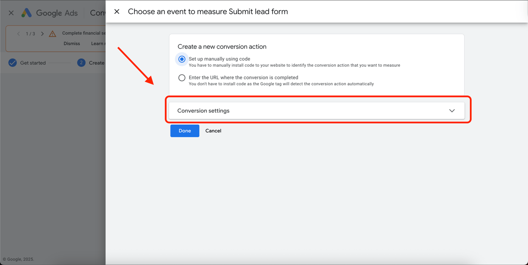Select Enter the URL radio option
Image resolution: width=528 pixels, height=265 pixels.
click(x=182, y=78)
